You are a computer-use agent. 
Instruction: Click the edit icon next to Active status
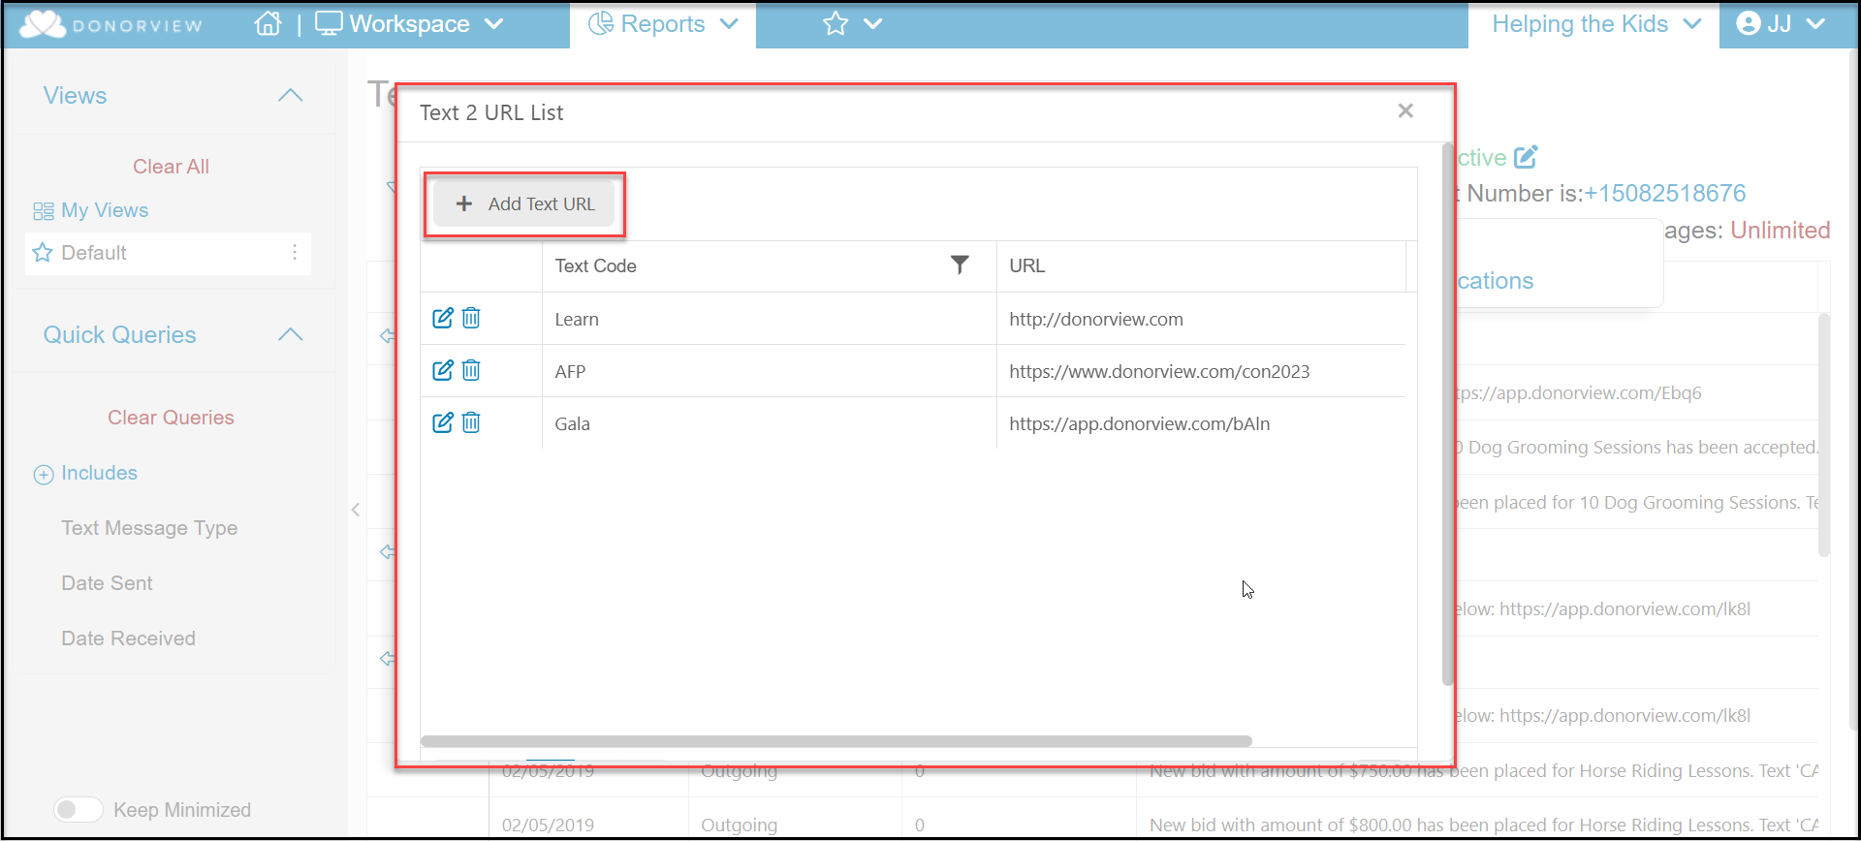click(x=1526, y=156)
